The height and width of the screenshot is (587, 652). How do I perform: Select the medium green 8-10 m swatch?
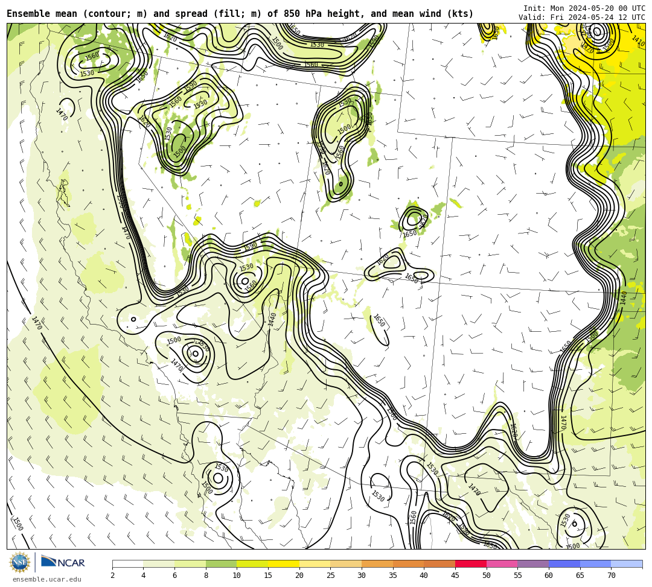(221, 563)
